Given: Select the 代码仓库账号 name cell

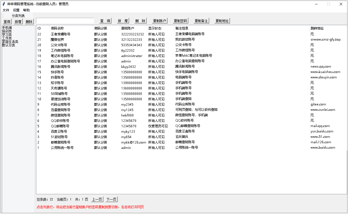Looking at the screenshot, I should (61, 104).
